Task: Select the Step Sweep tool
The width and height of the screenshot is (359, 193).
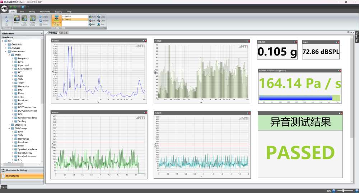Action: (24, 20)
